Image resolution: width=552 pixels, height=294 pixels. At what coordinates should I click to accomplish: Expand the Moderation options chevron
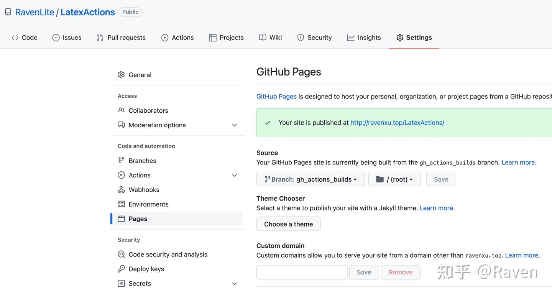234,125
